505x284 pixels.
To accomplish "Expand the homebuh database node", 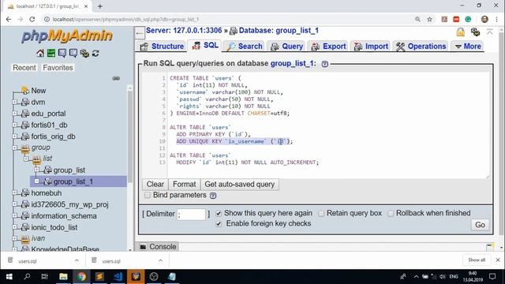I will tap(14, 192).
